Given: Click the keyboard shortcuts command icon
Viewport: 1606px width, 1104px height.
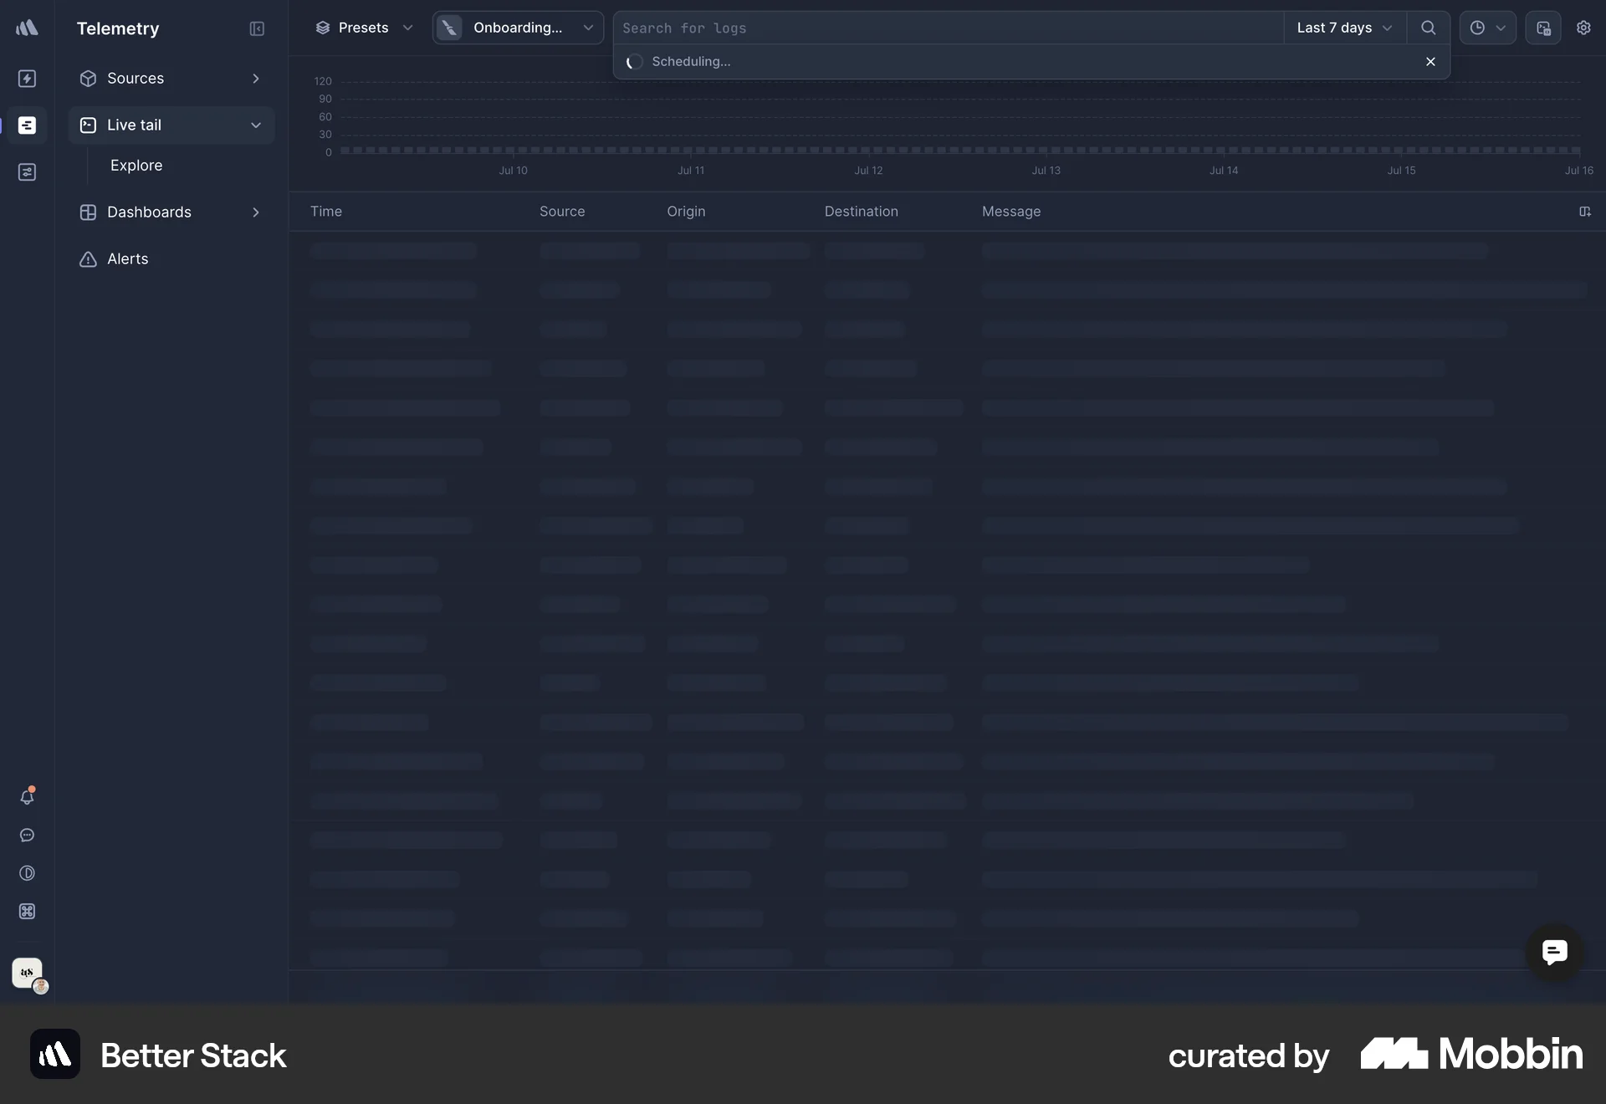Looking at the screenshot, I should 27,912.
